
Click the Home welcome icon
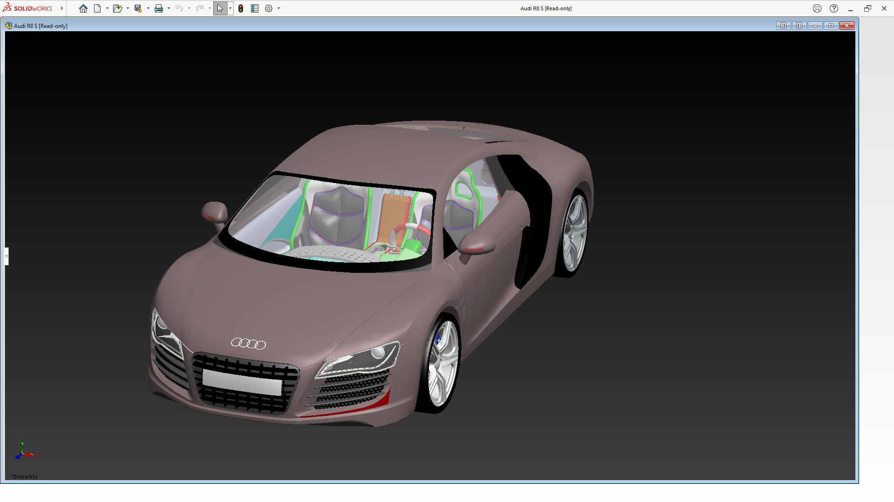(83, 8)
